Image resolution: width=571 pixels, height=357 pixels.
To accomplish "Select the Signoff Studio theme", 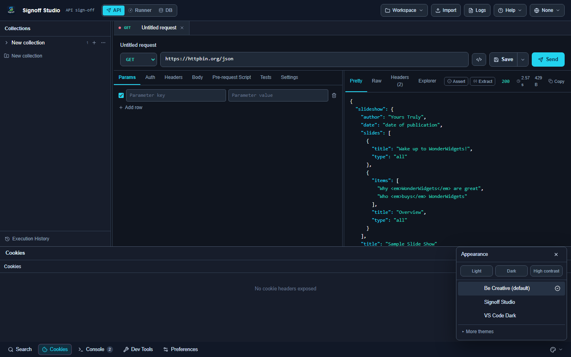I will click(512, 302).
